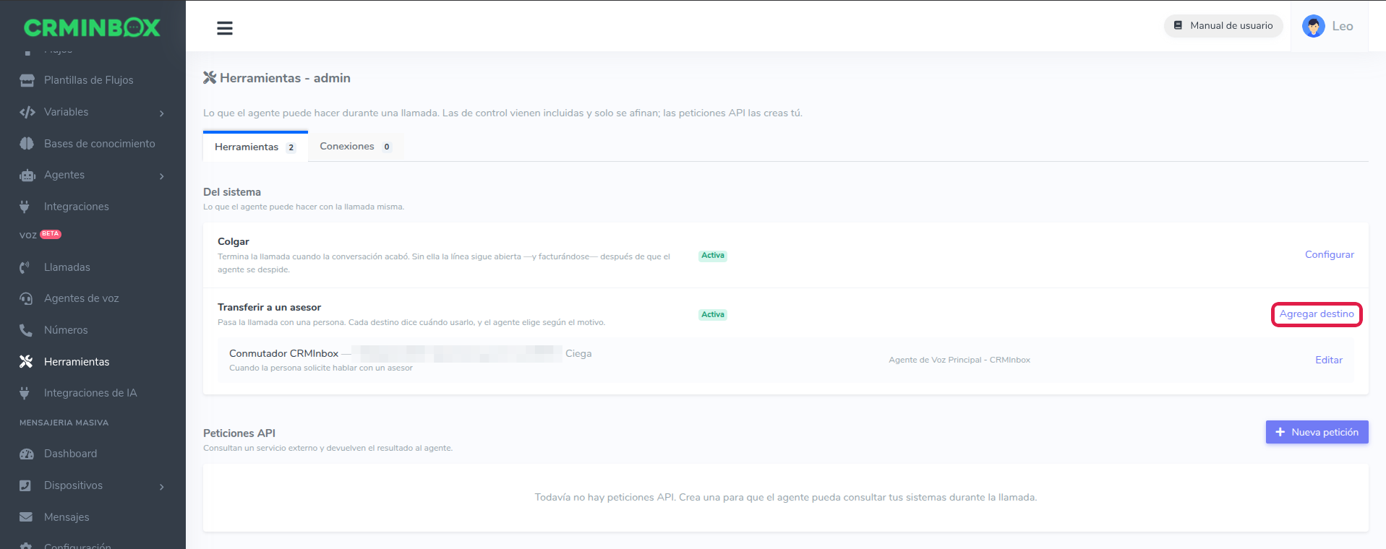The image size is (1386, 549).
Task: Click Editar for Conmutador CRMInbox
Action: tap(1329, 360)
